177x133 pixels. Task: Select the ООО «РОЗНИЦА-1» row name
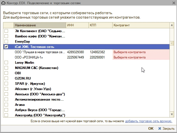pyautogui.click(x=29, y=57)
